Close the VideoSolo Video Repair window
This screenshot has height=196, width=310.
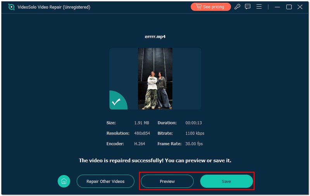[300, 7]
